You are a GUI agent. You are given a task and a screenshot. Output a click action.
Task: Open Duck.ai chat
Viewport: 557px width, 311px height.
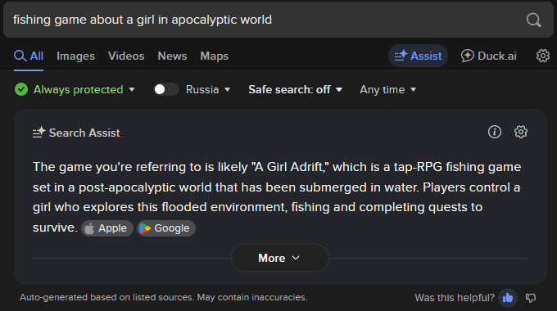coord(489,56)
